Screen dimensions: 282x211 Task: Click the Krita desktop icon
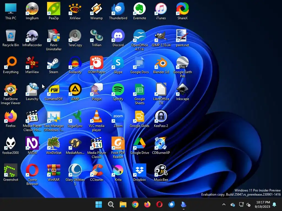pos(118,170)
